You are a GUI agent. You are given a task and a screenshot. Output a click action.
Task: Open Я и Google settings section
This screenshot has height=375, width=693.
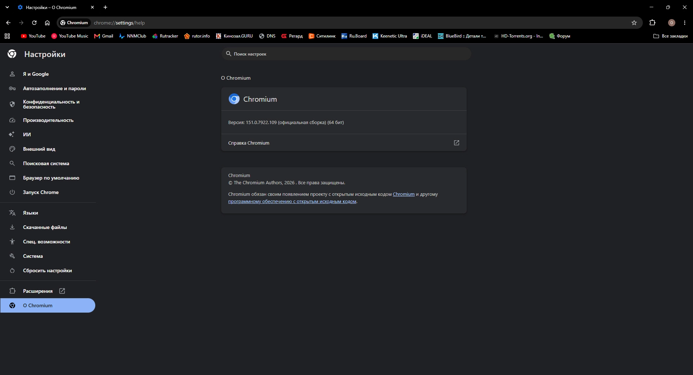pos(48,74)
